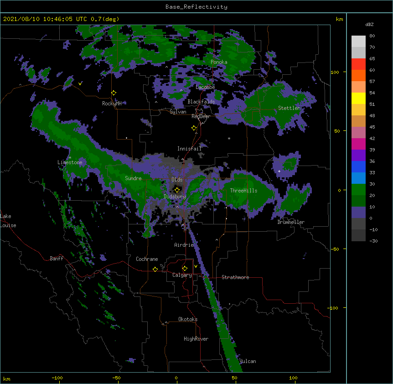393x384 pixels.
Task: Click the HighRiver label
Action: (x=196, y=339)
